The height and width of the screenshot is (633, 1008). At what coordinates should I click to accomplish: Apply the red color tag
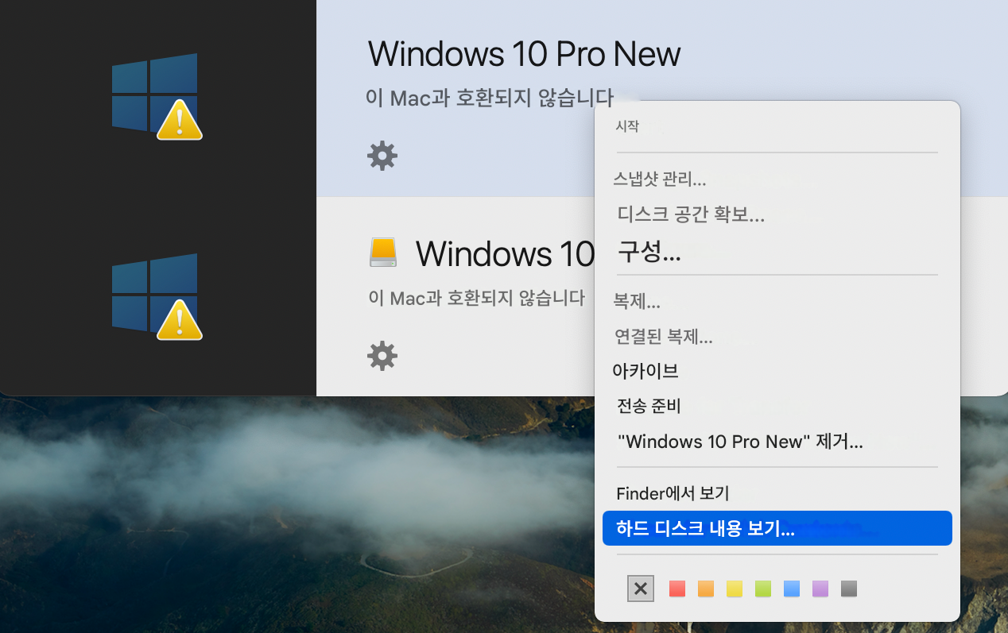click(x=677, y=589)
